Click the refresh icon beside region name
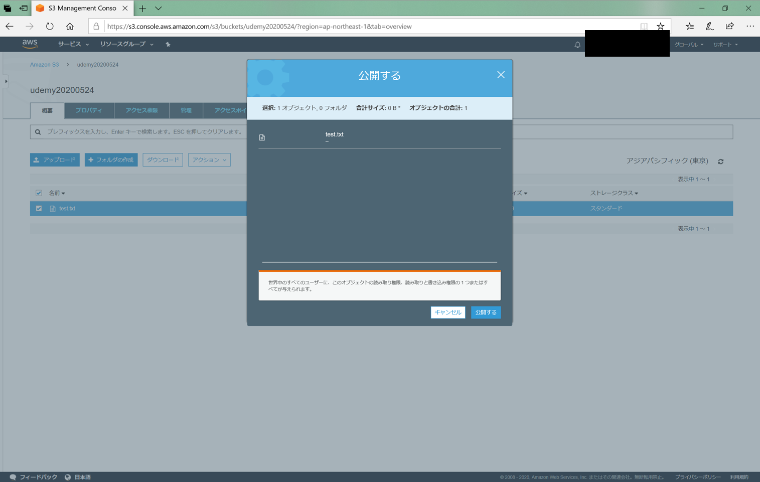 pos(721,162)
